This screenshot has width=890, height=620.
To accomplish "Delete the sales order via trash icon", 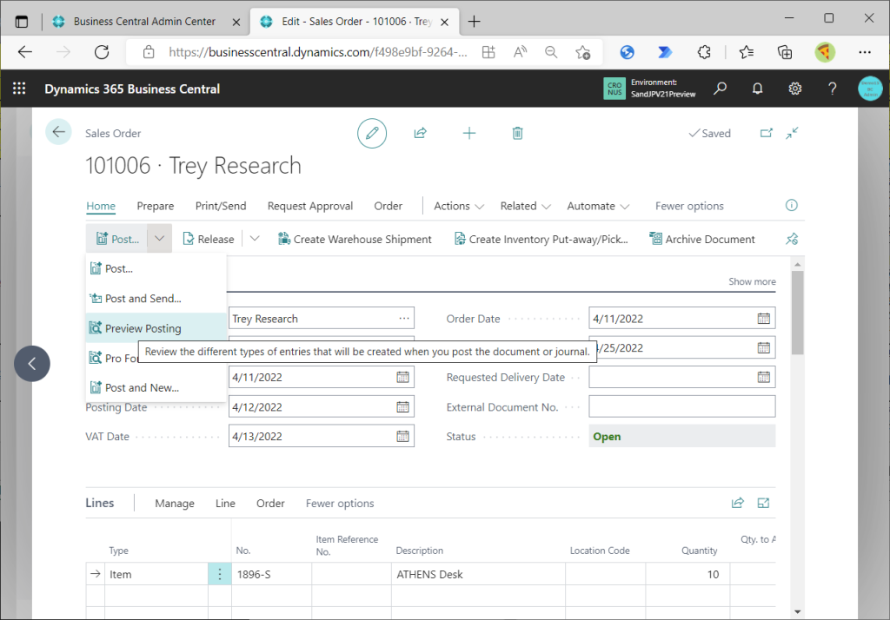I will click(x=518, y=134).
